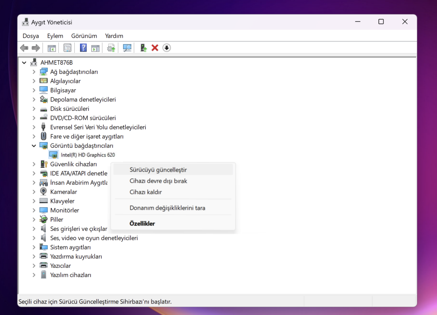Select the Kameralar tree label
Viewport: 437px width, 315px height.
tap(64, 192)
